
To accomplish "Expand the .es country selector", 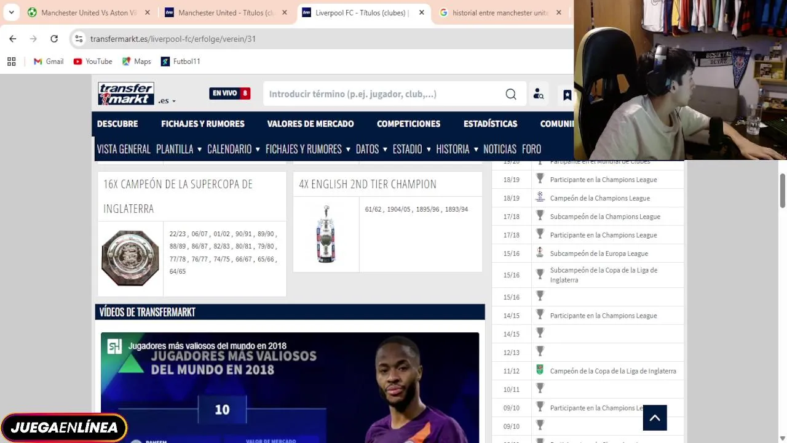I will pos(167,101).
